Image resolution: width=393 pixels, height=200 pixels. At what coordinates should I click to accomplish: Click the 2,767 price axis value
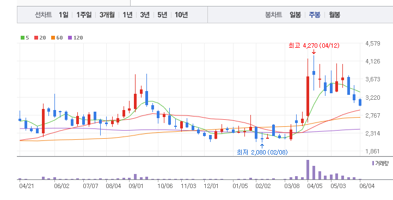pyautogui.click(x=373, y=115)
